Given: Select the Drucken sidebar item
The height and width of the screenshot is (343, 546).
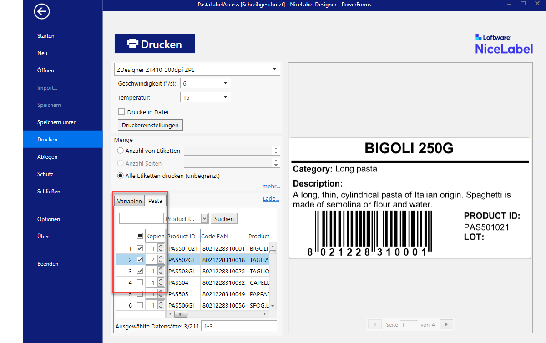Looking at the screenshot, I should point(63,140).
